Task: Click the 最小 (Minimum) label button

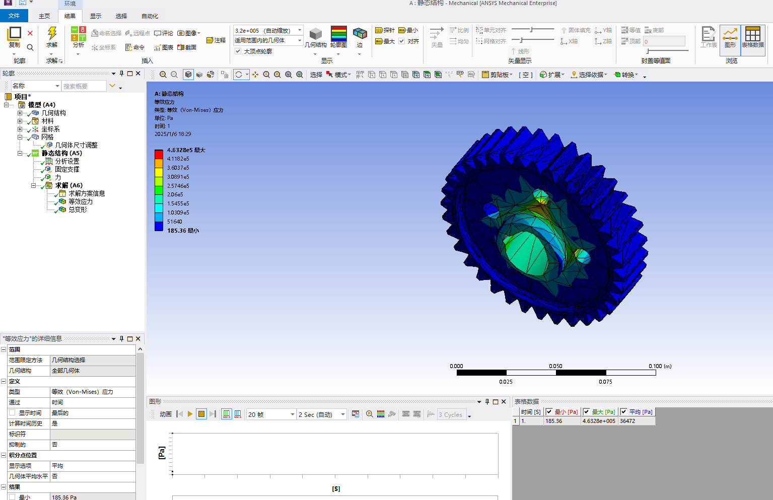Action: 408,30
